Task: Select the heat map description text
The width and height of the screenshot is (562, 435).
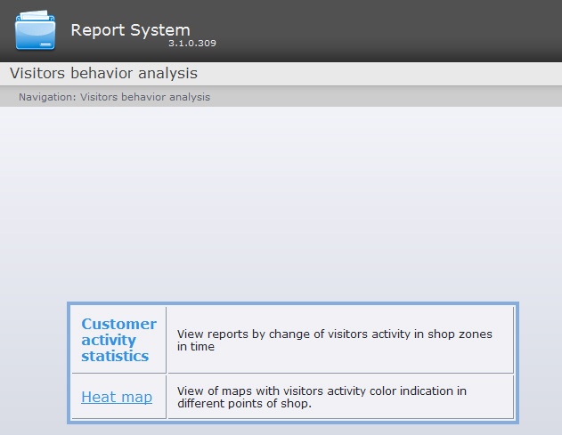Action: [x=322, y=397]
